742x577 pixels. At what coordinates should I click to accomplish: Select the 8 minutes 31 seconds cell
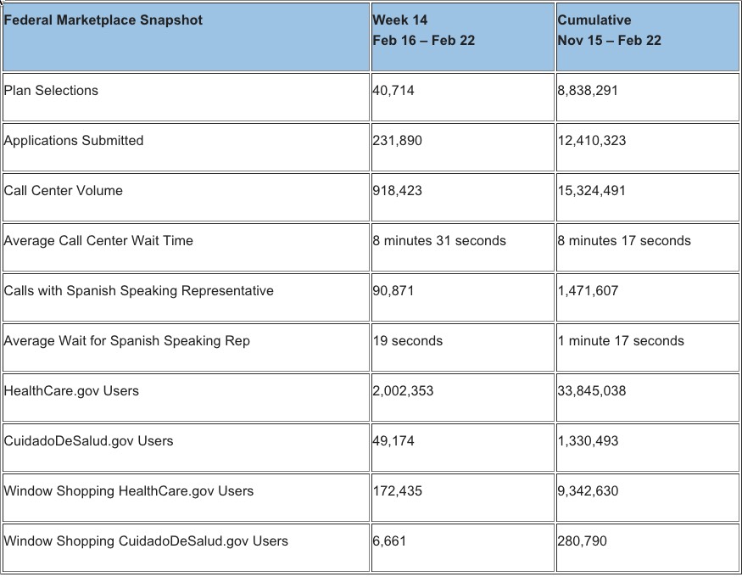coord(439,241)
